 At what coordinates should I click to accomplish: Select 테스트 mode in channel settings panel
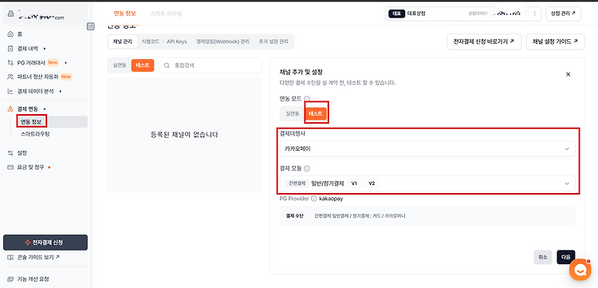[x=315, y=113]
